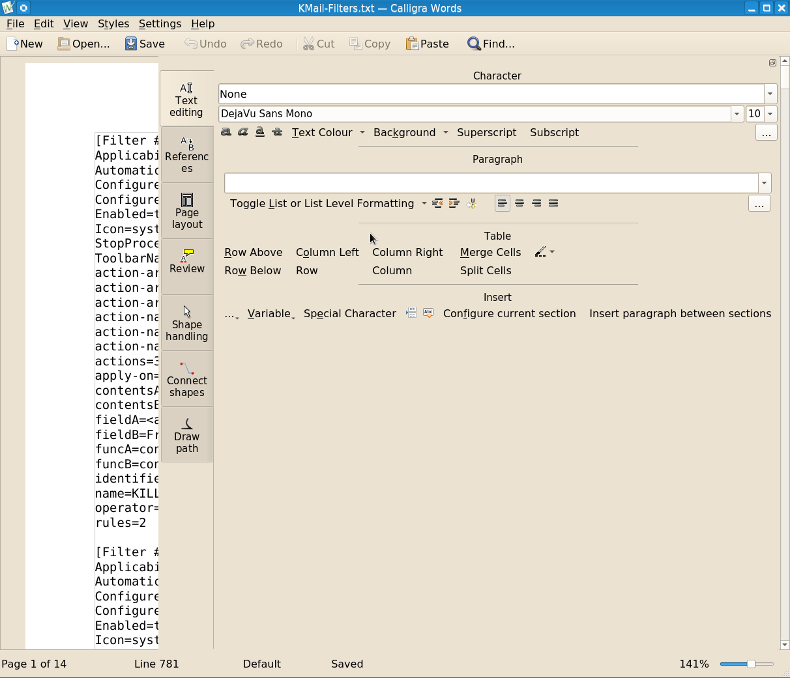
Task: Click the Calligra Words app icon in title bar
Action: [x=8, y=8]
